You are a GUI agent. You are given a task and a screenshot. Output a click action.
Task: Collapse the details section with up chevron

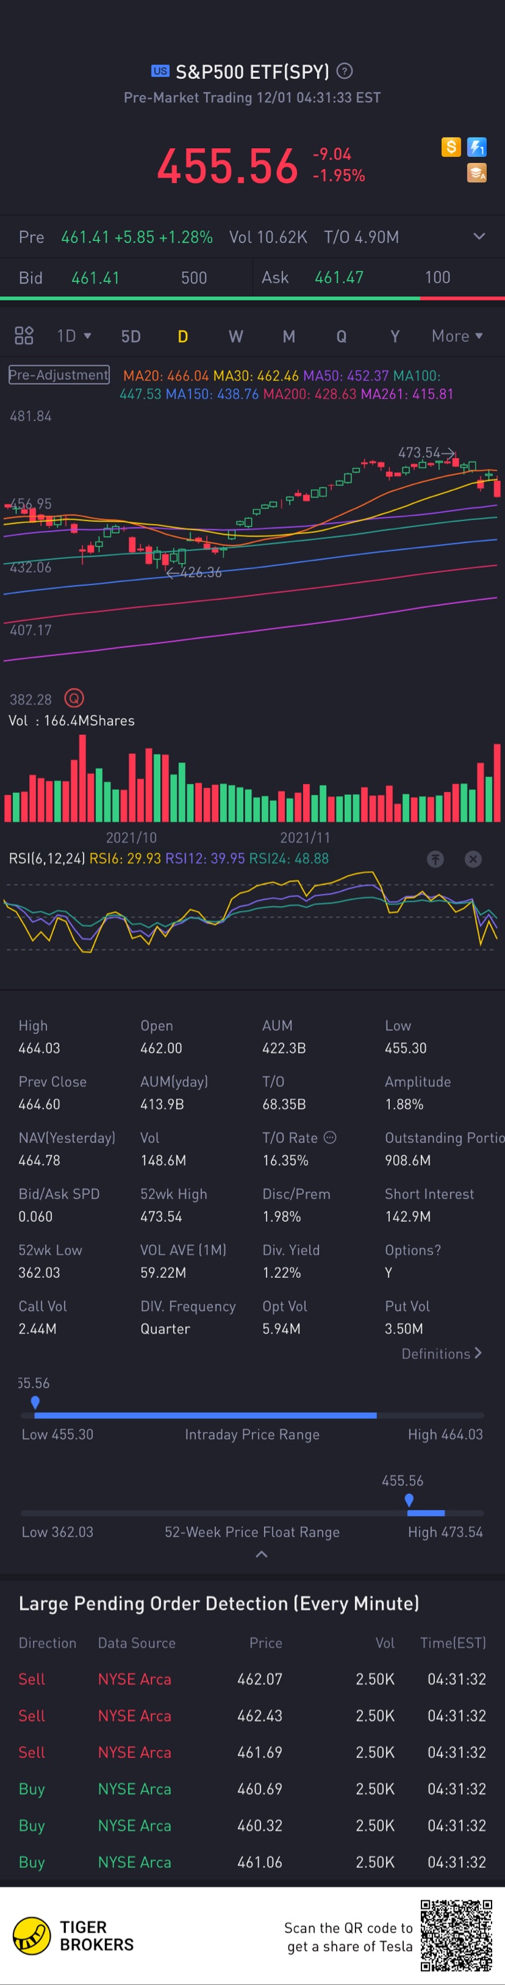(262, 1554)
